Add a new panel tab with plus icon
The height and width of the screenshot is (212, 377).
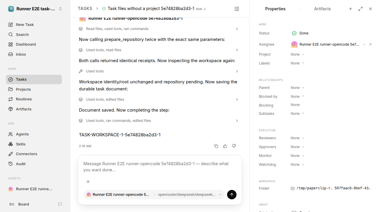(x=350, y=9)
